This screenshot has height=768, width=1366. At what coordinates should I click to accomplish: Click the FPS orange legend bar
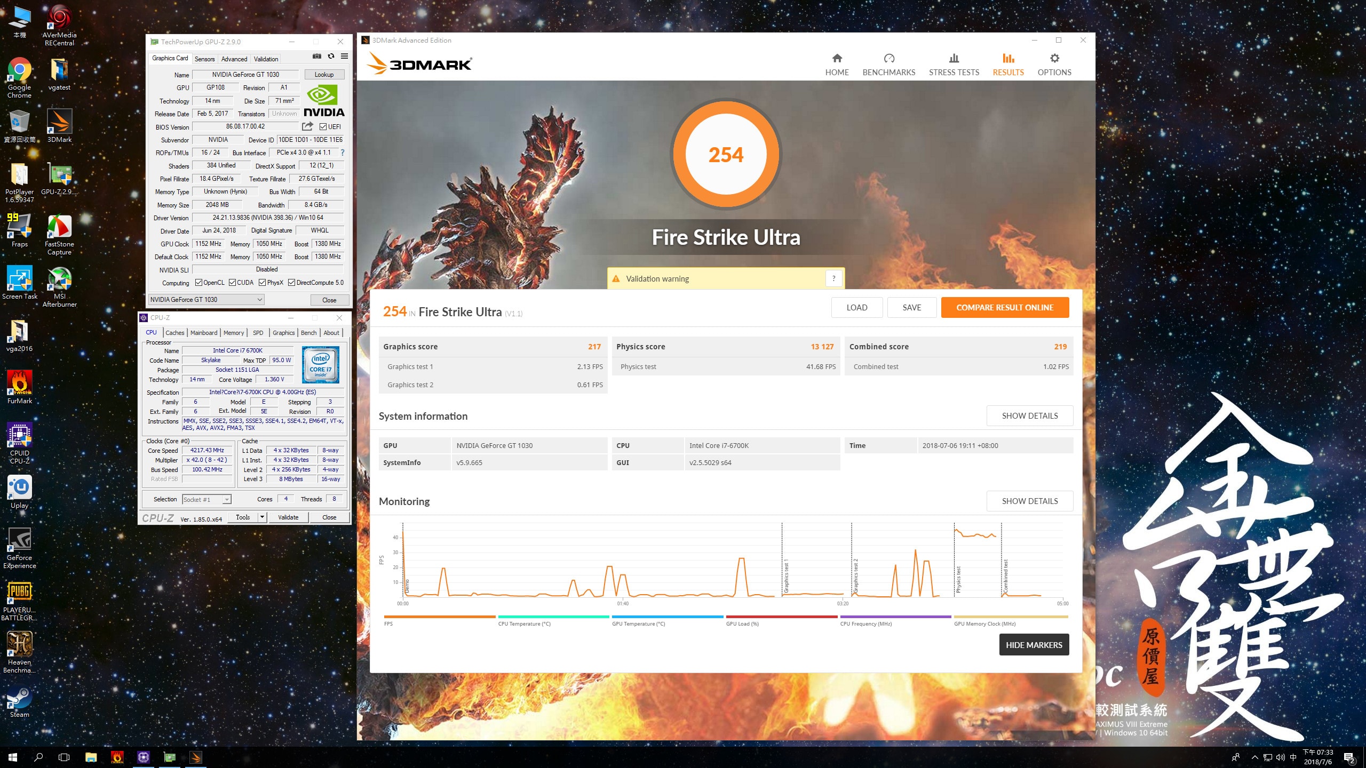pyautogui.click(x=440, y=617)
